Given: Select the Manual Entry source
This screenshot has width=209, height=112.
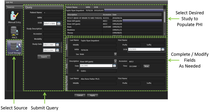Looking at the screenshot, I should (14, 16).
